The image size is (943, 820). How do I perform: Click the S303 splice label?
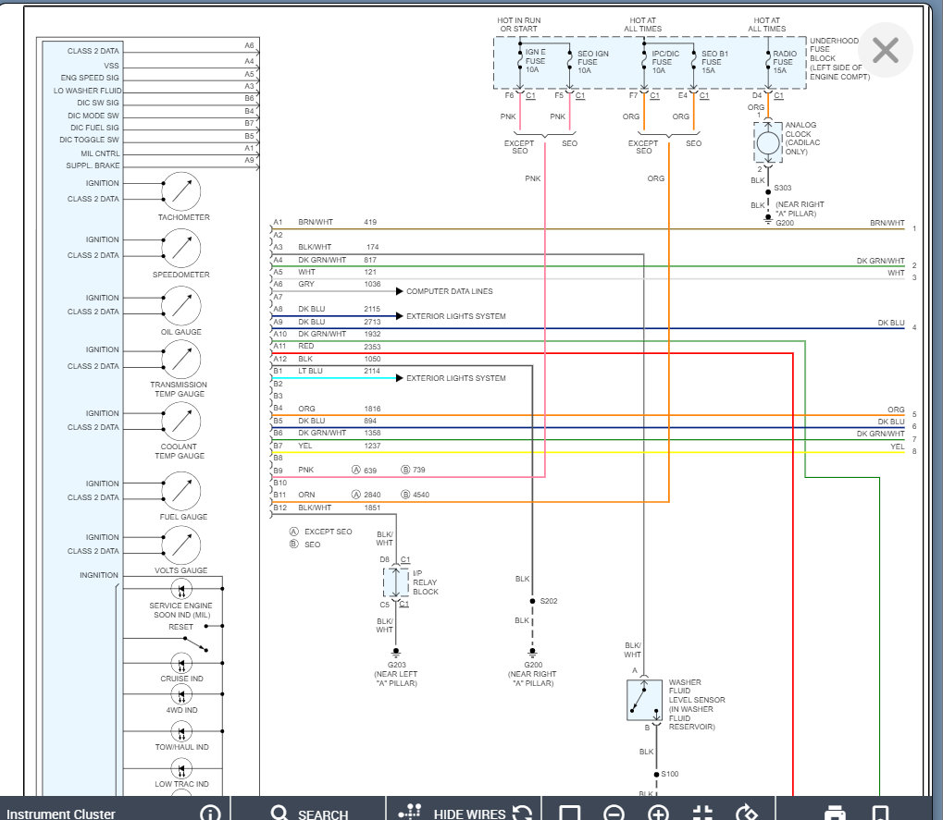(782, 188)
